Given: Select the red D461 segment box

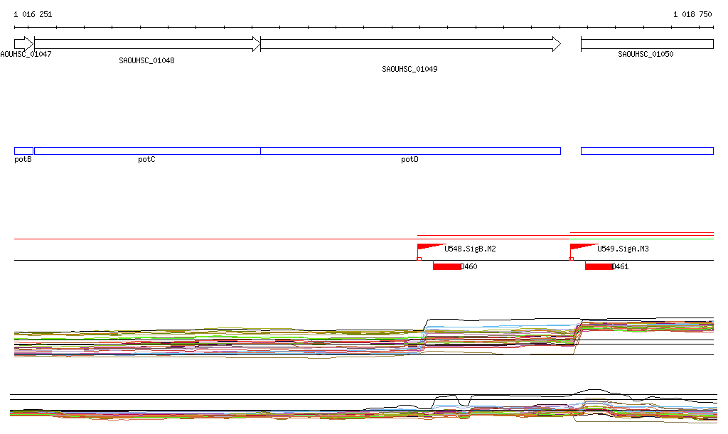Looking at the screenshot, I should point(599,266).
